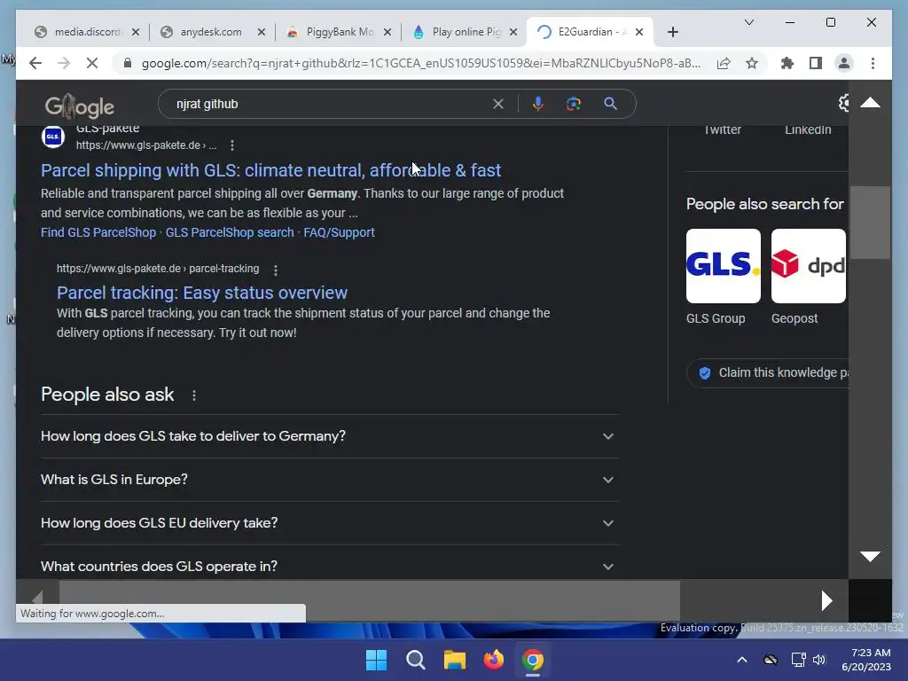Open volume control in system tray

tap(818, 660)
